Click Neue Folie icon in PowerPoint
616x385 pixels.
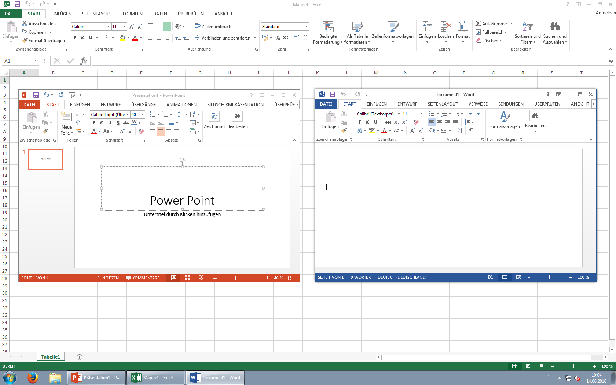pyautogui.click(x=67, y=117)
